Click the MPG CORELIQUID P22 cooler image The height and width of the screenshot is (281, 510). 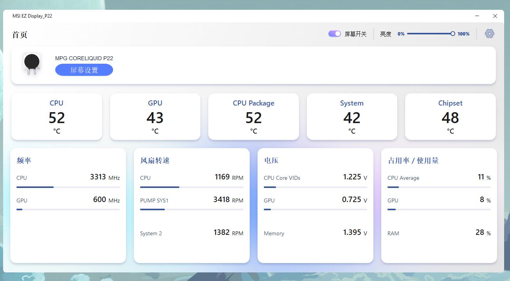32,64
